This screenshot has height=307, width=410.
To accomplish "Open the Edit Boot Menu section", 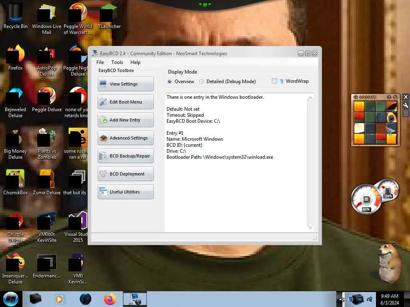I will click(126, 102).
